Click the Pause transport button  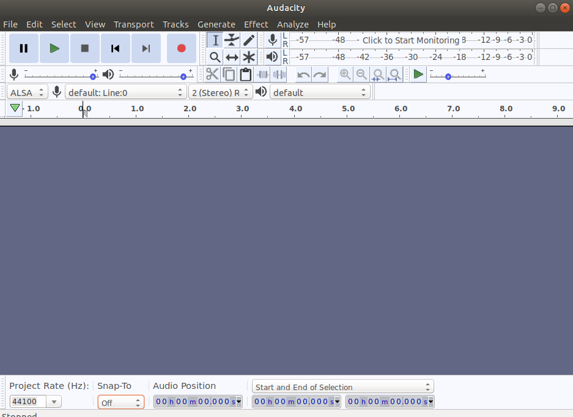pos(24,48)
